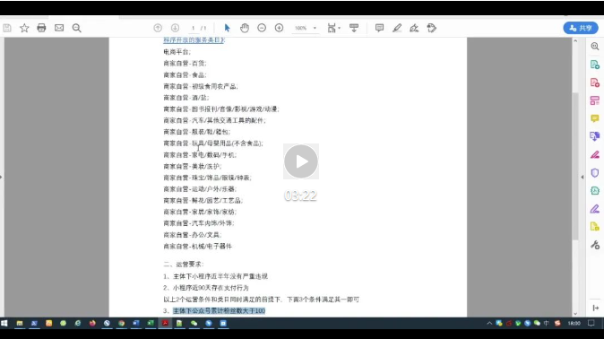Click the line 商家自营-机械/电子器件
This screenshot has height=339, width=604.
tap(198, 246)
